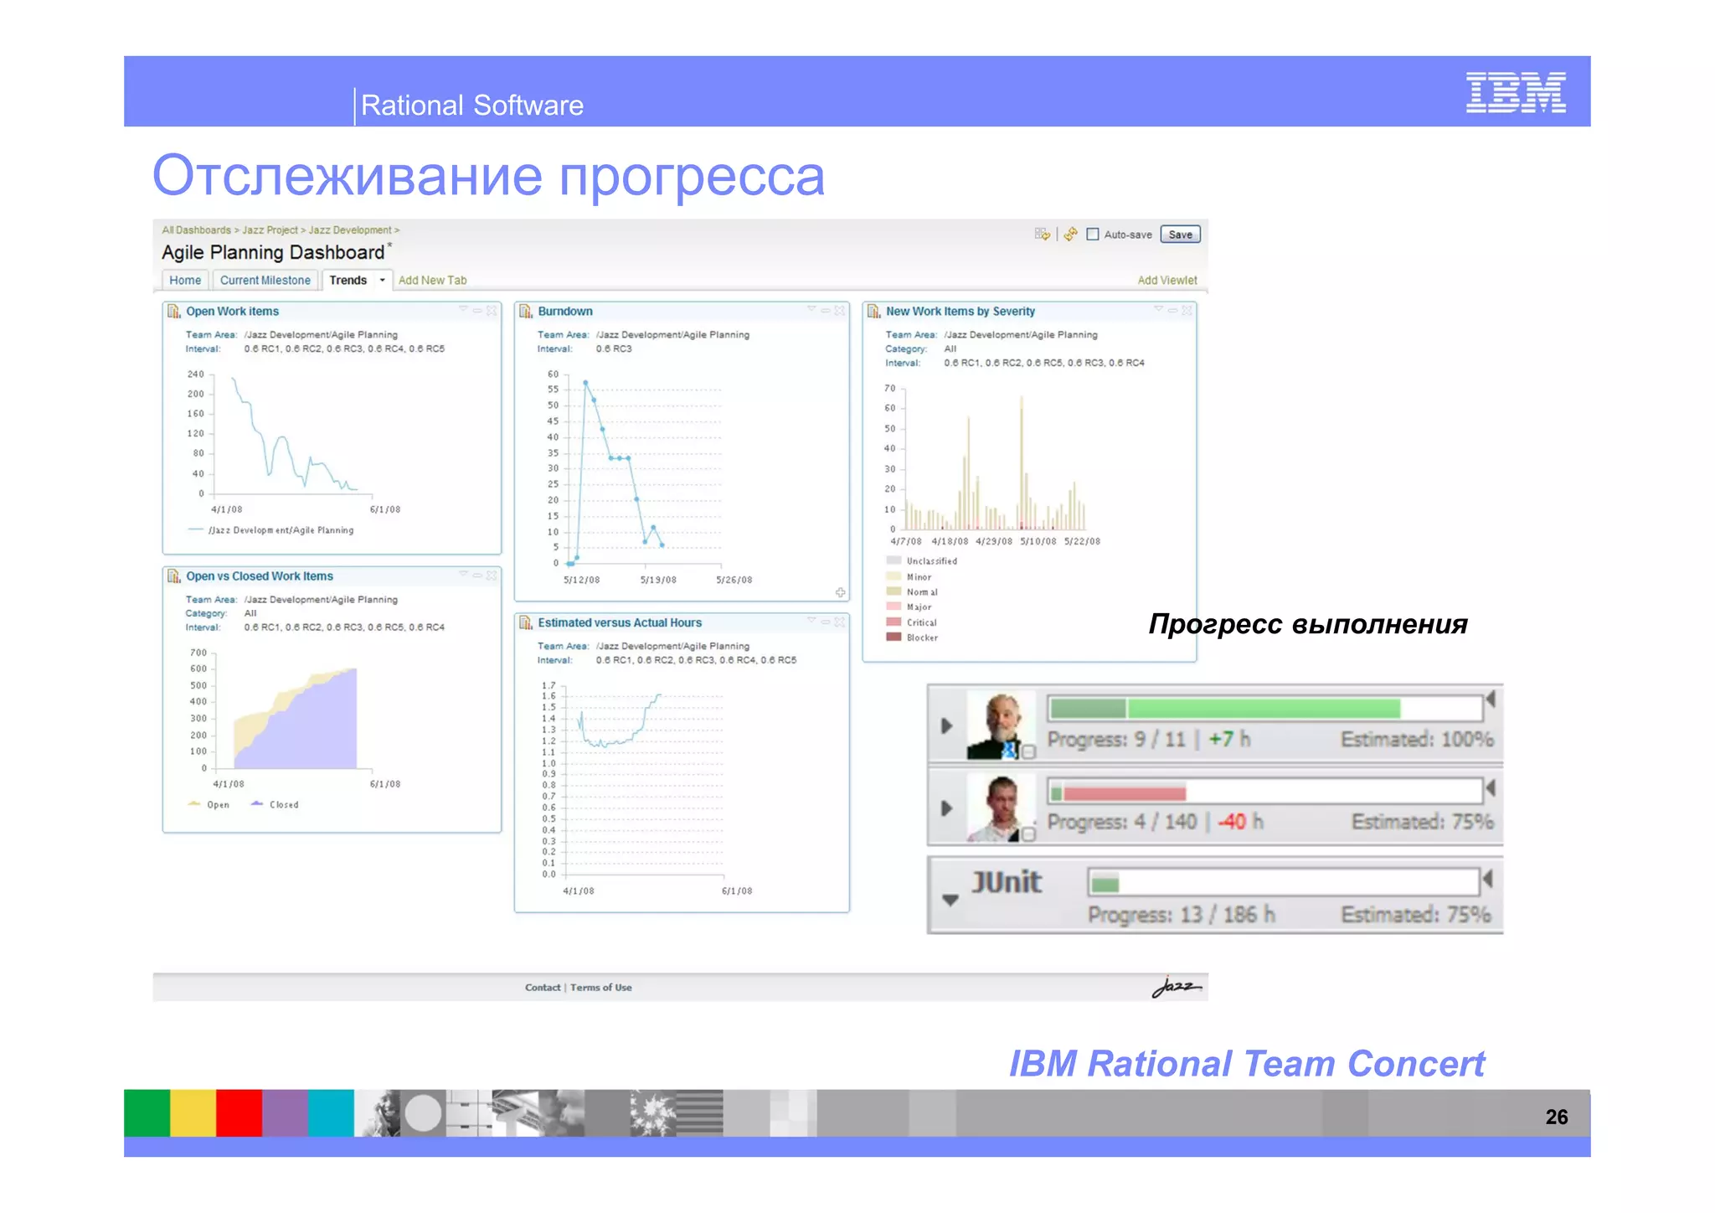The height and width of the screenshot is (1213, 1715).
Task: Minimize the Open vs Closed Work Items viewlet
Action: pos(477,576)
